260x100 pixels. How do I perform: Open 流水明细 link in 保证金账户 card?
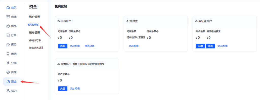(x=223, y=46)
